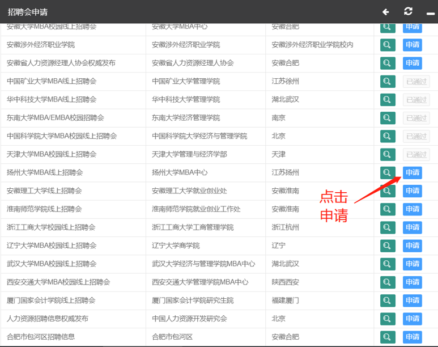Select the 招聘会申请 header title

pyautogui.click(x=28, y=12)
